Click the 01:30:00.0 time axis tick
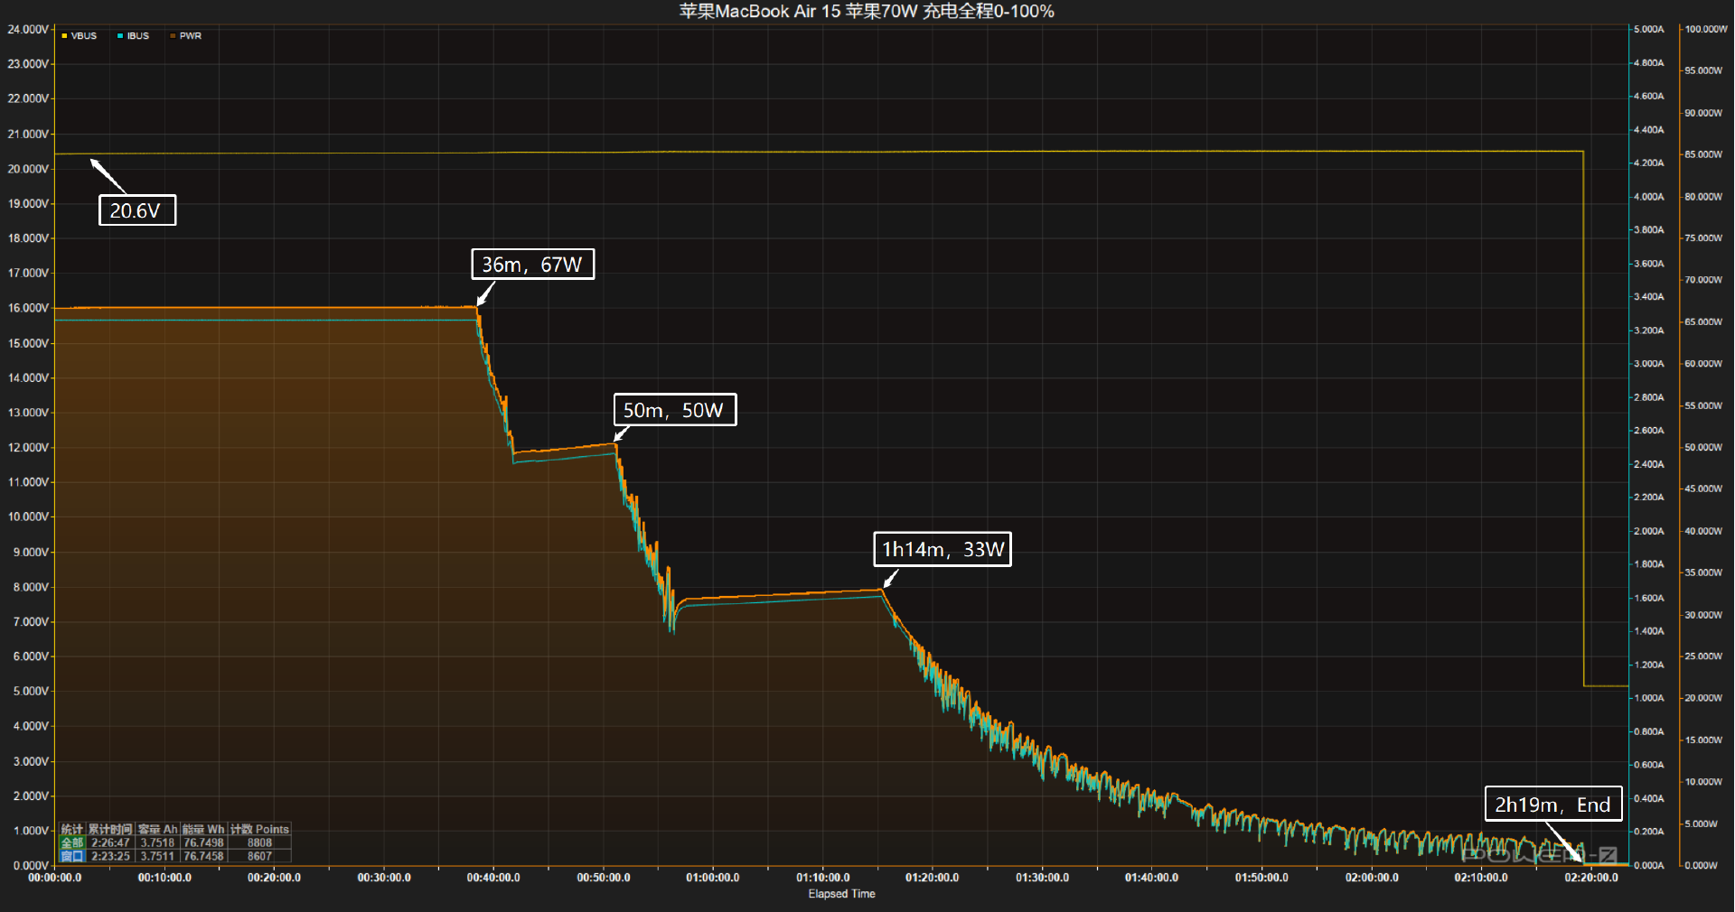Image resolution: width=1735 pixels, height=912 pixels. (x=1042, y=878)
